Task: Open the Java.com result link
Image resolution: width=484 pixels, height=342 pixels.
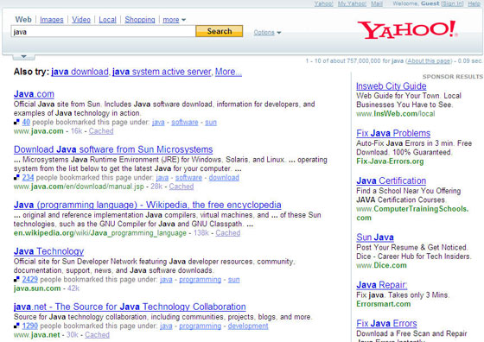Action: 34,94
